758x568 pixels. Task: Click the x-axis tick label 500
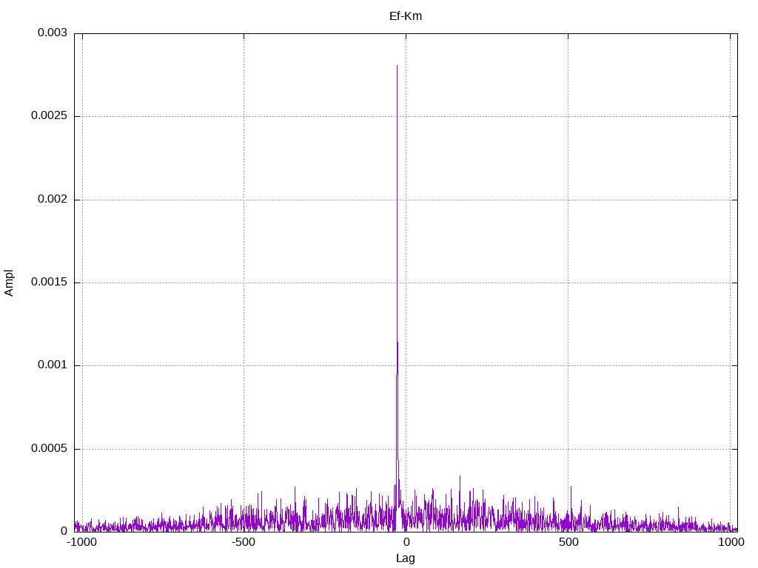[x=568, y=542]
